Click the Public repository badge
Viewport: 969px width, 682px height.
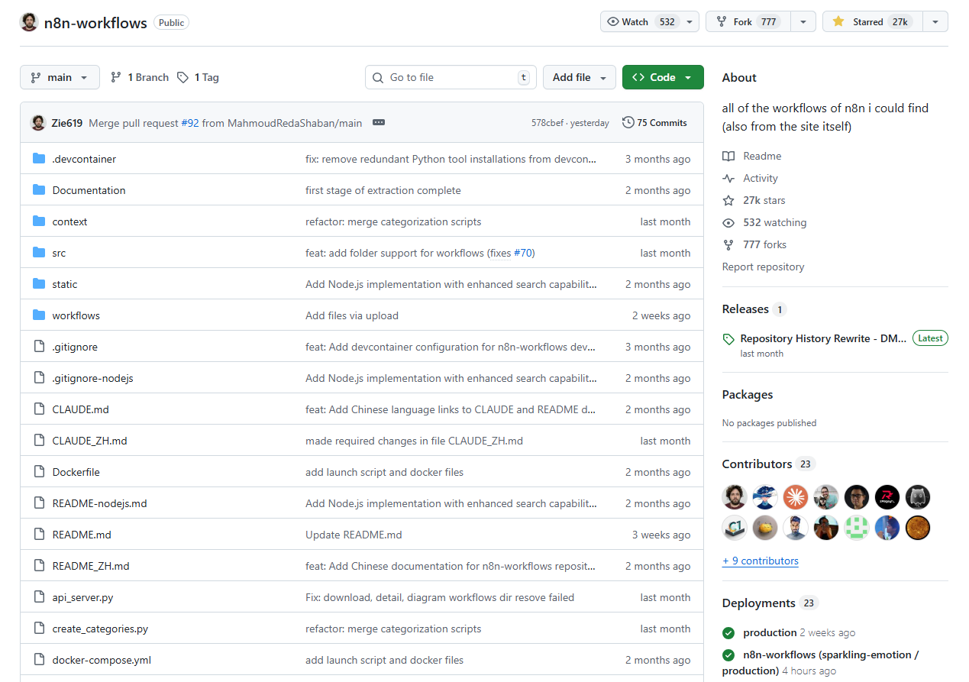click(x=170, y=22)
